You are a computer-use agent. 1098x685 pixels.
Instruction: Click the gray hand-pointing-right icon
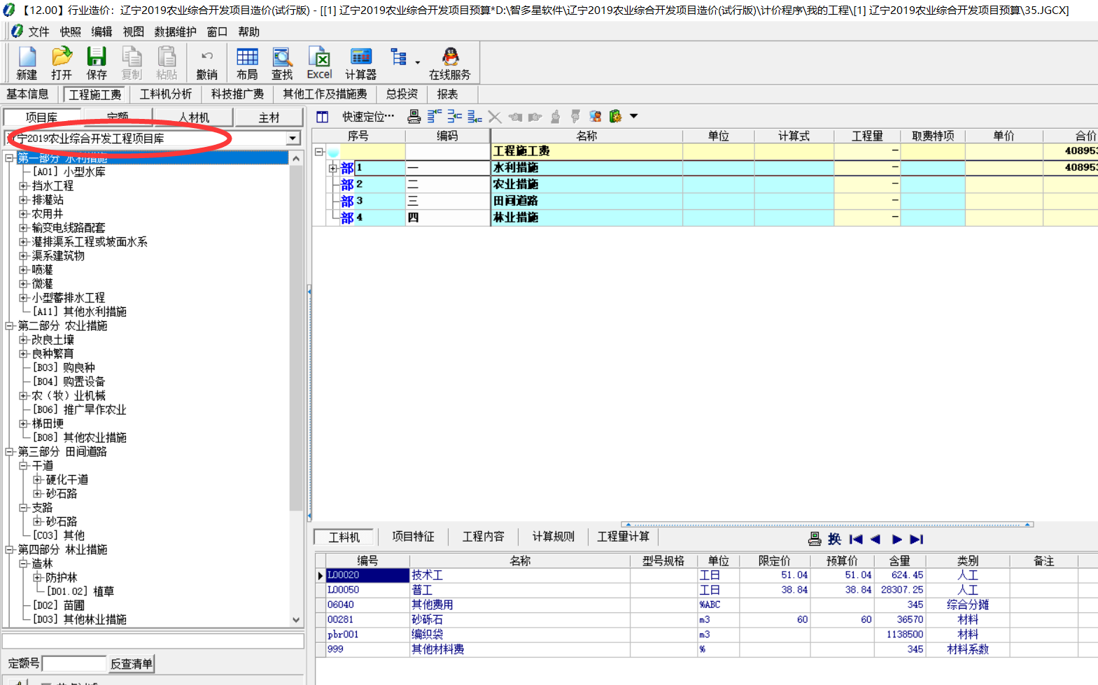click(x=535, y=117)
